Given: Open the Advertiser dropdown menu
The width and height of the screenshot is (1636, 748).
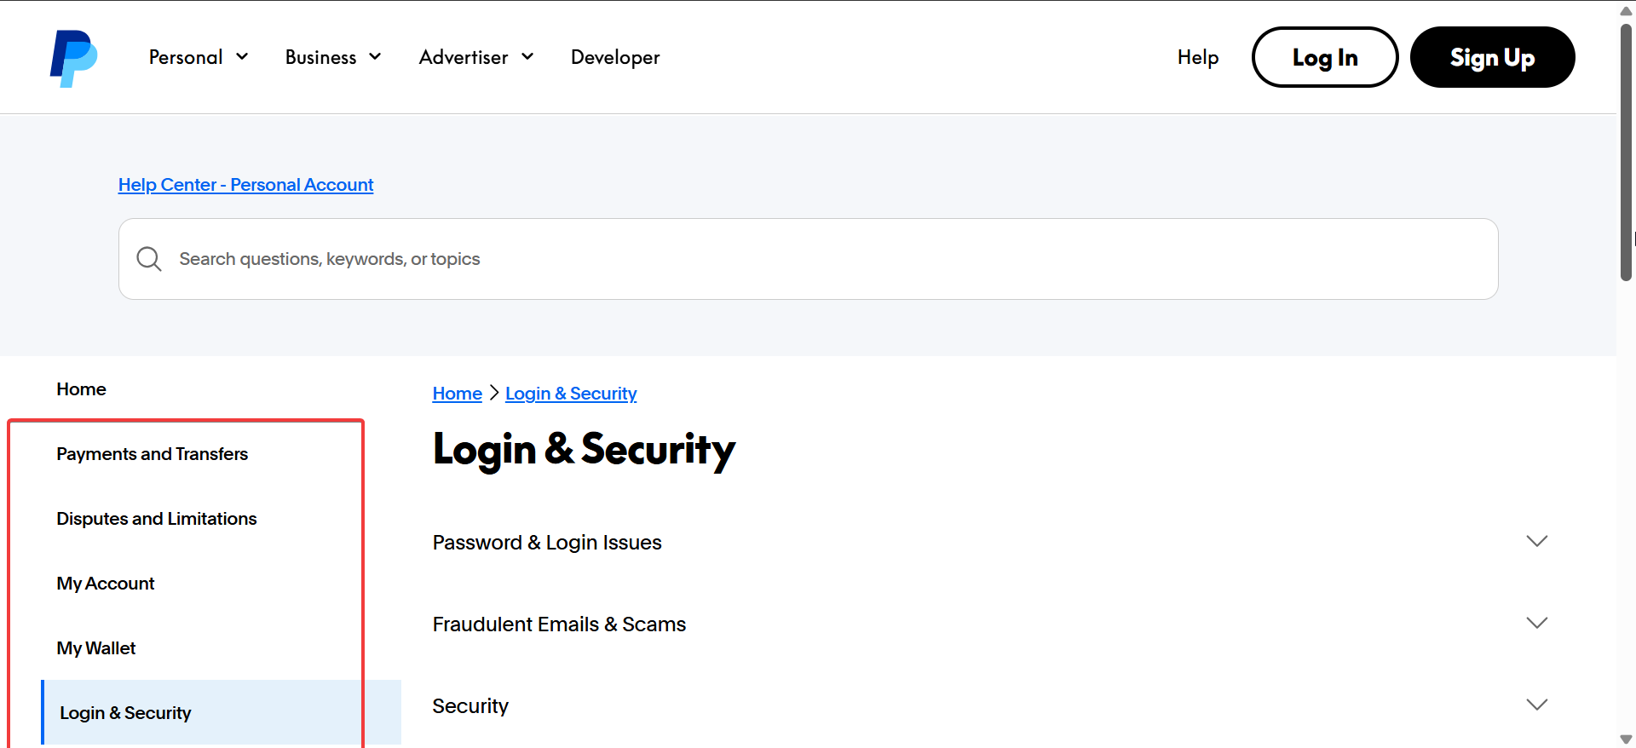Looking at the screenshot, I should click(x=476, y=57).
